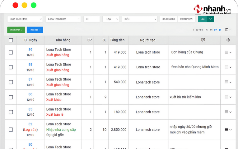Tick the select-all checkbox in header
Image resolution: width=238 pixels, height=149 pixels.
[11, 40]
